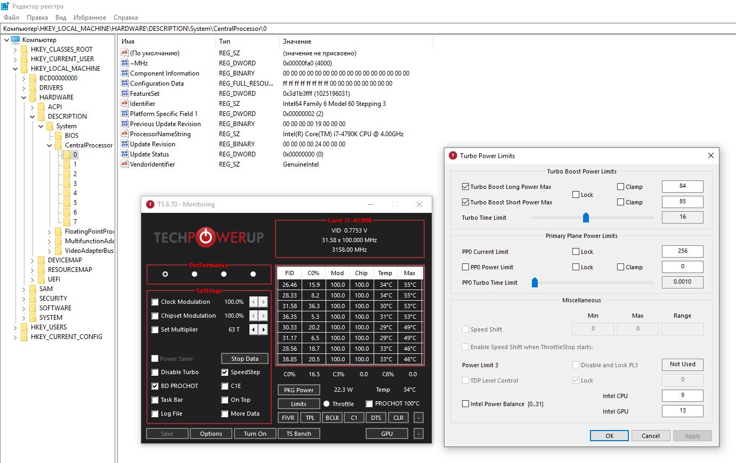The width and height of the screenshot is (736, 463).
Task: Click OK in Turbo Power Limits
Action: point(609,436)
